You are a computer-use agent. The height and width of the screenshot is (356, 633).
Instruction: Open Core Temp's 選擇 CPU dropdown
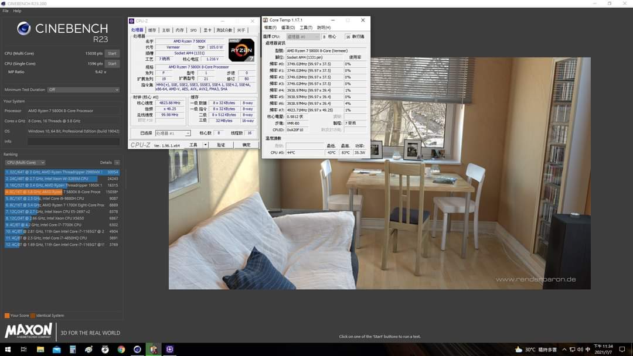303,36
